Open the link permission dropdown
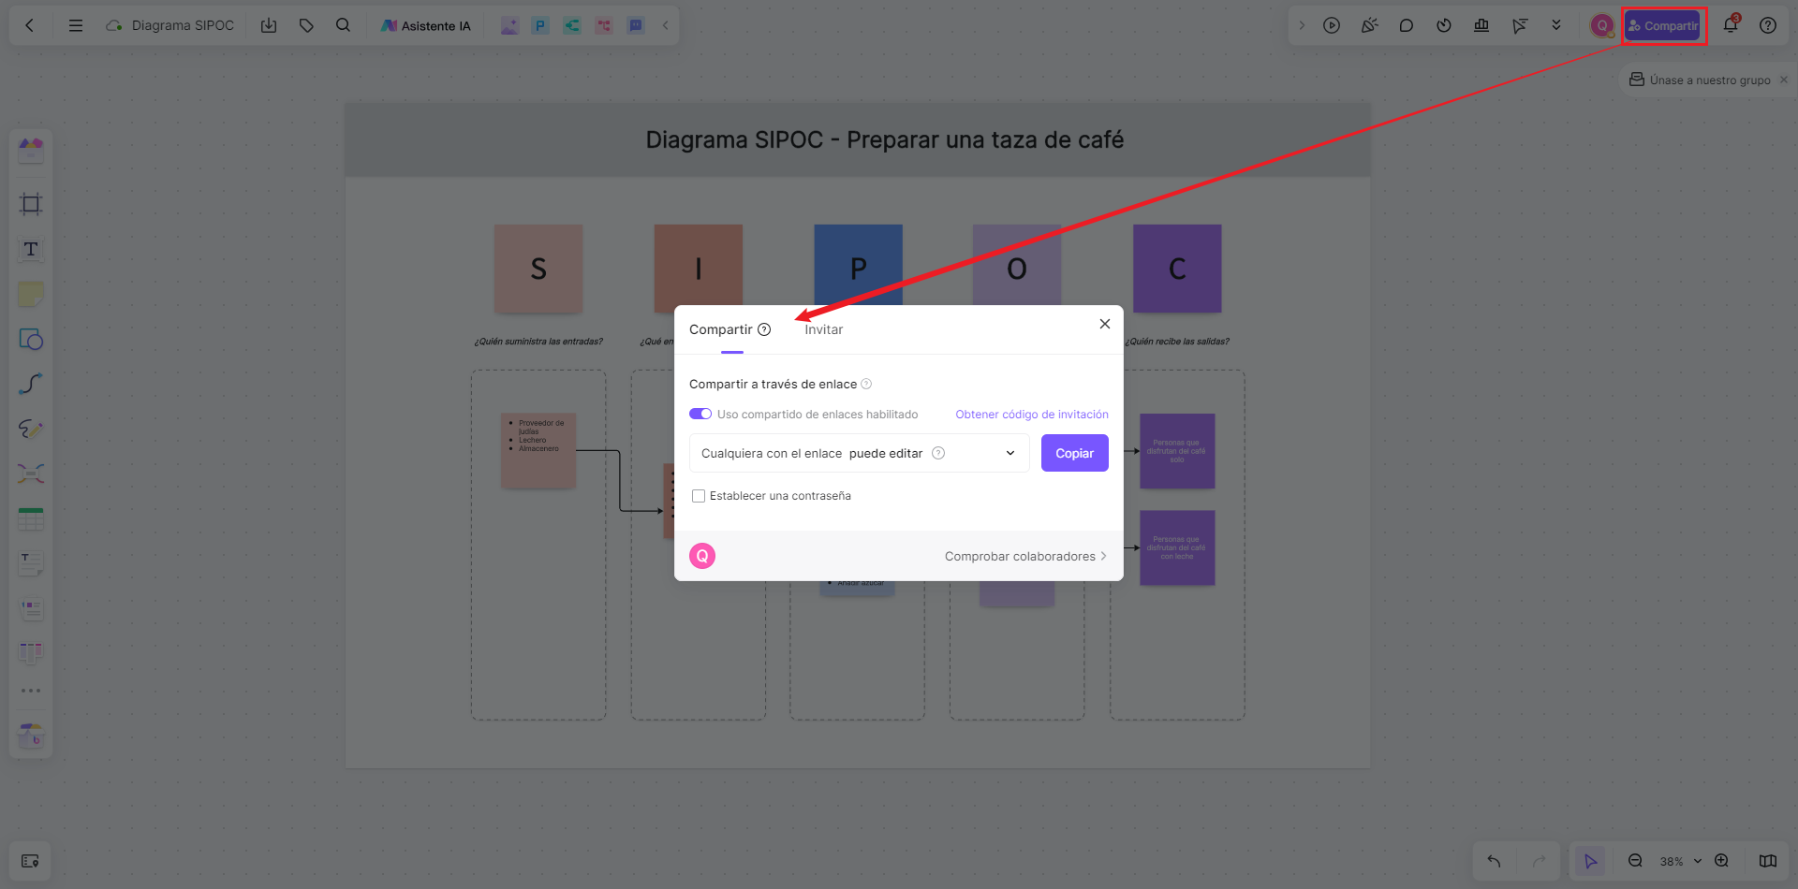Screen dimensions: 1798x889 [x=860, y=453]
